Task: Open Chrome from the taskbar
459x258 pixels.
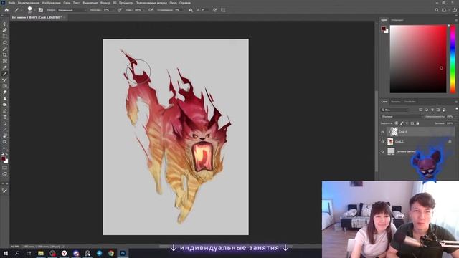Action: point(111,253)
